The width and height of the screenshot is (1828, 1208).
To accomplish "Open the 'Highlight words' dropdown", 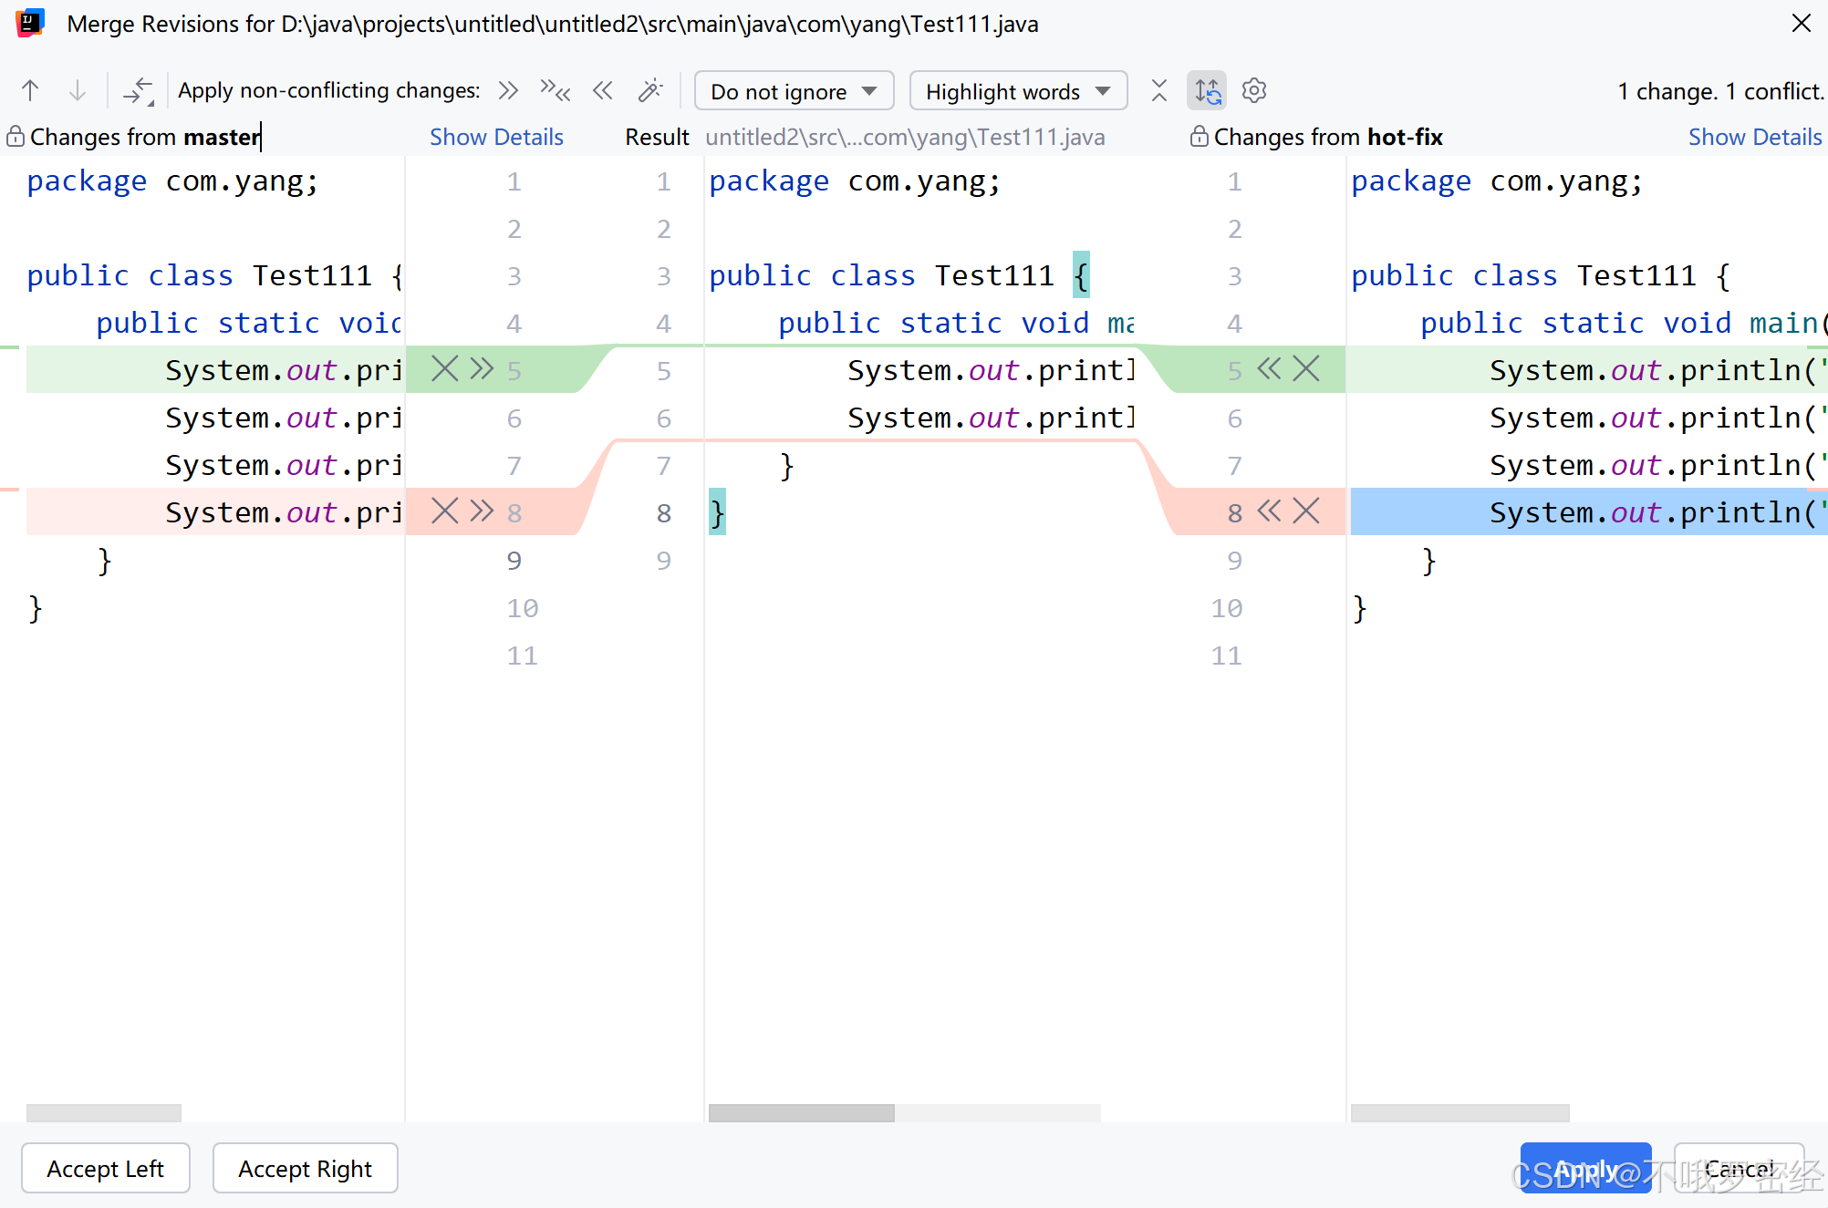I will 1017,91.
